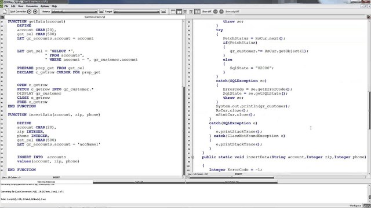
Task: Click the 'values(account, zip, phone)' line
Action: tap(48, 161)
